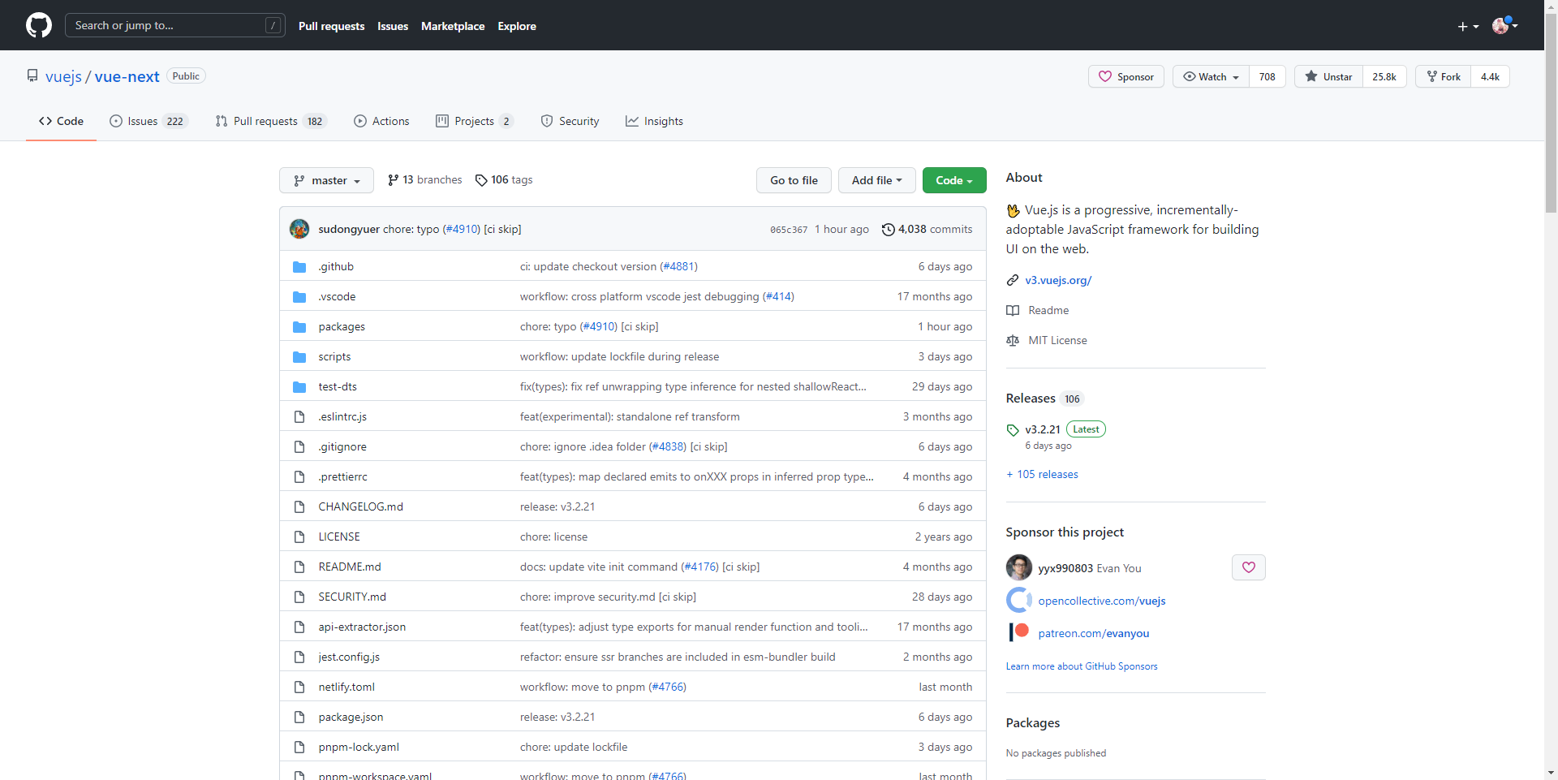
Task: Open the 065c367 commit hash
Action: point(789,230)
